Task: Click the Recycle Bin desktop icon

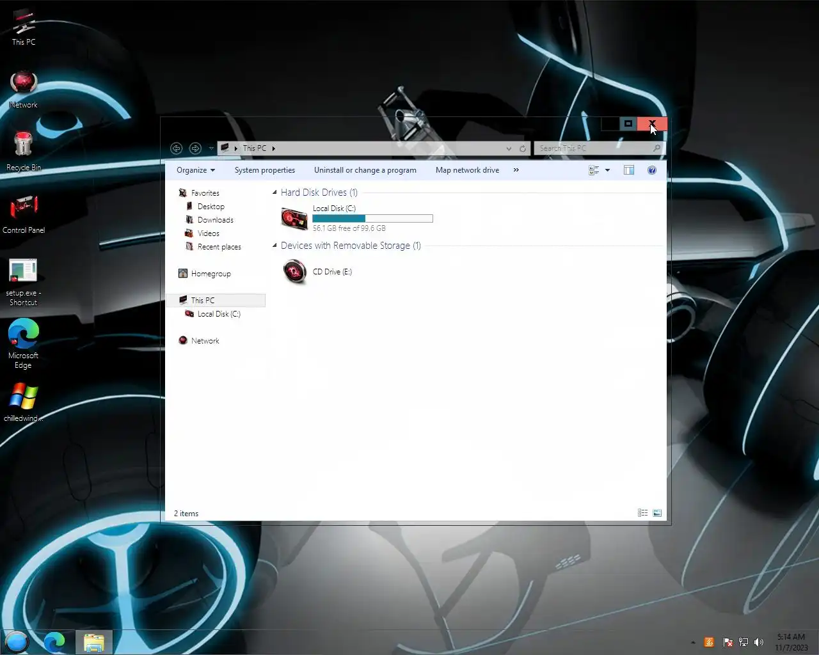Action: (24, 152)
